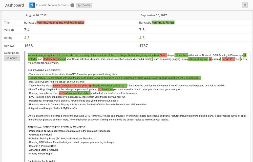The height and width of the screenshot is (162, 253).
Task: Click the Advanced Stats & Analysis line
Action: (43, 150)
